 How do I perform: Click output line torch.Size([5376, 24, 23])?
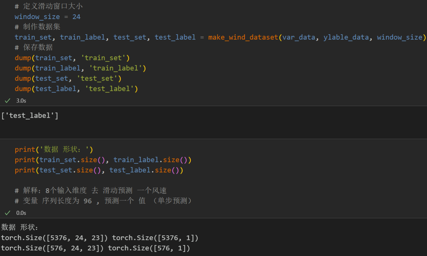[x=99, y=238]
